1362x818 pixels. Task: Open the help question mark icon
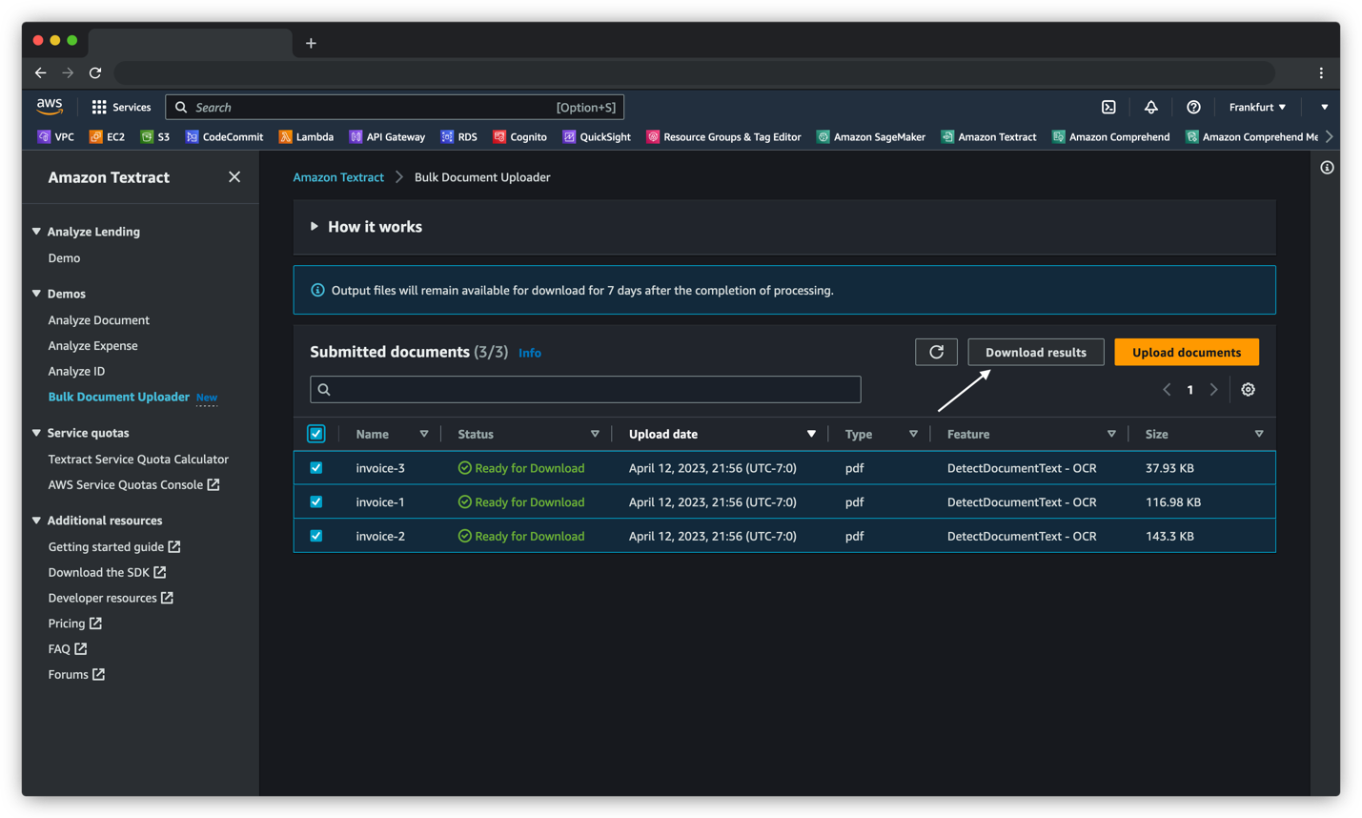pos(1193,108)
